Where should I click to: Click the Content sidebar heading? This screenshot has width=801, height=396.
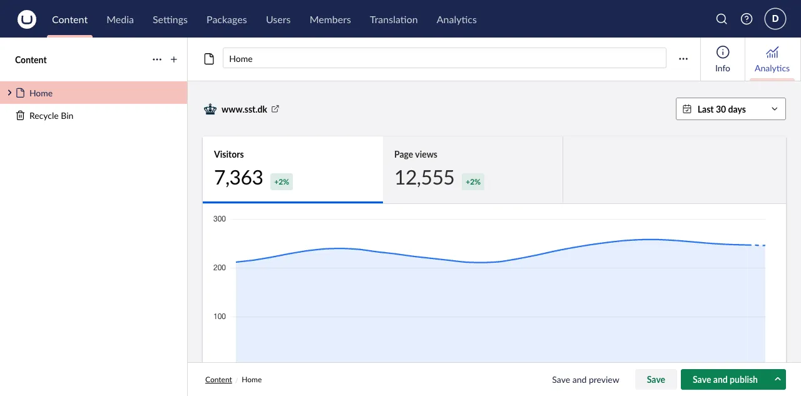tap(31, 60)
